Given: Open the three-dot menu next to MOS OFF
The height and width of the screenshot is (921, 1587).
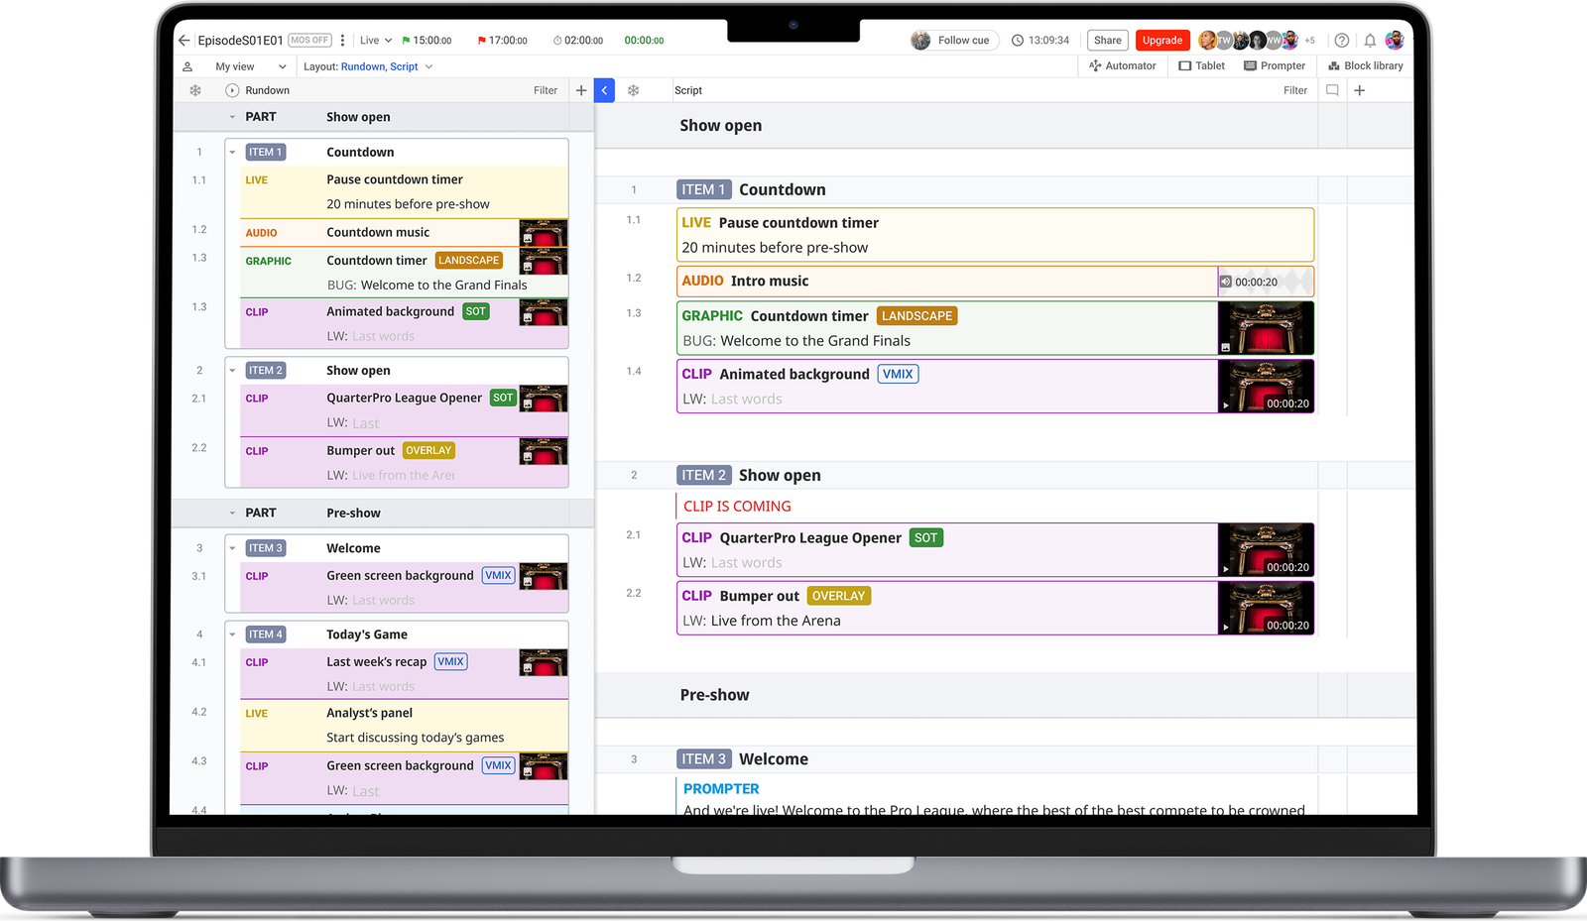Looking at the screenshot, I should (x=343, y=41).
